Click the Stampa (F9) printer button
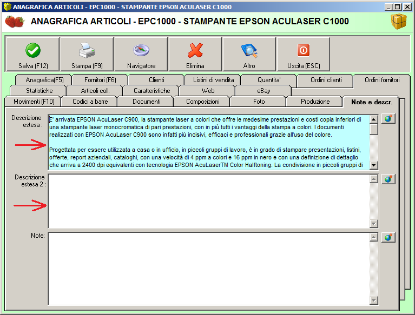This screenshot has height=315, width=415. (x=87, y=55)
